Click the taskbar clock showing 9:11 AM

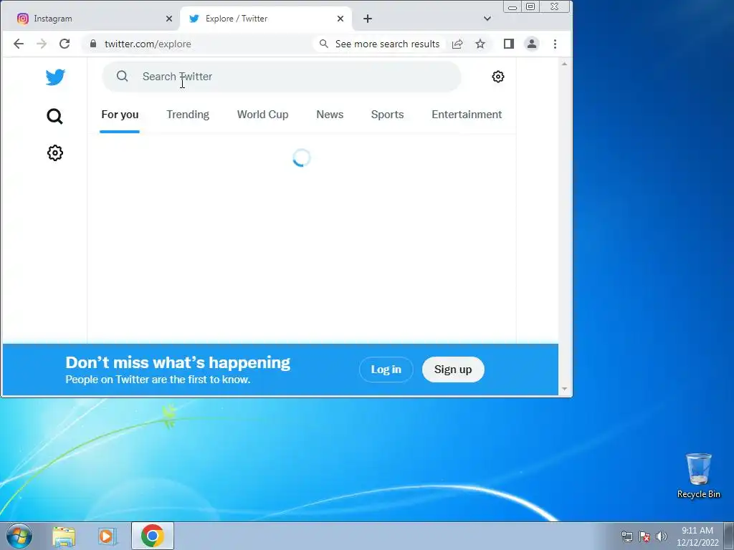tap(697, 536)
